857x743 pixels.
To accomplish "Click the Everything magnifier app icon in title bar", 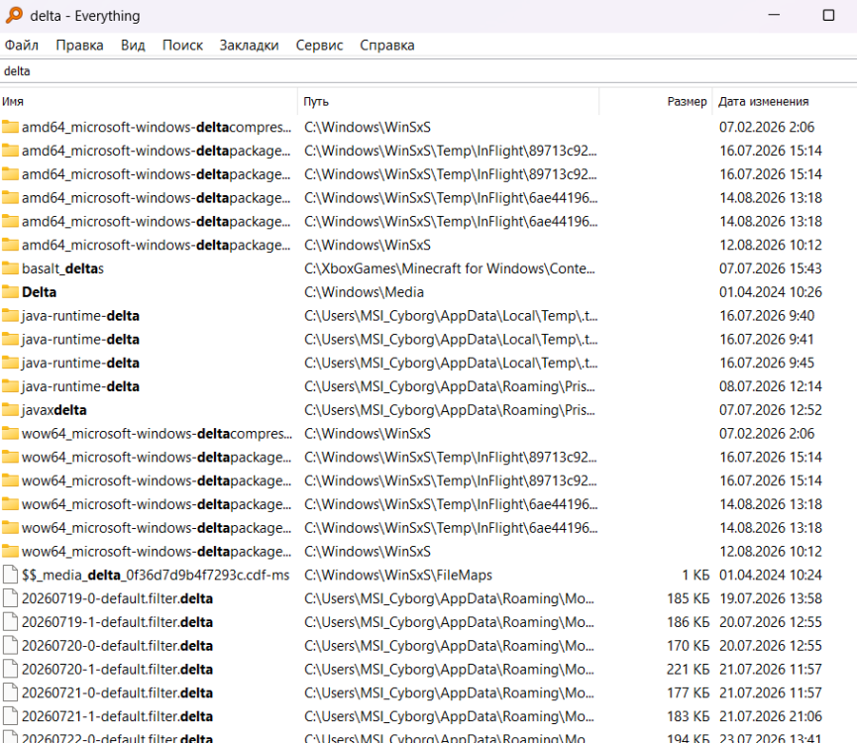I will coord(14,15).
